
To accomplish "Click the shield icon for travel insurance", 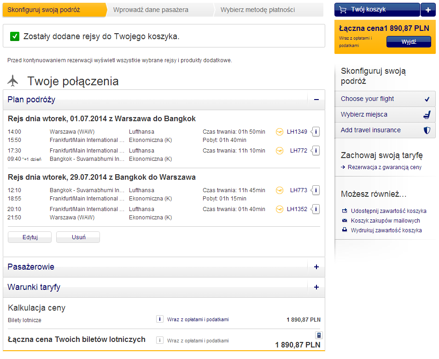I will click(x=427, y=130).
